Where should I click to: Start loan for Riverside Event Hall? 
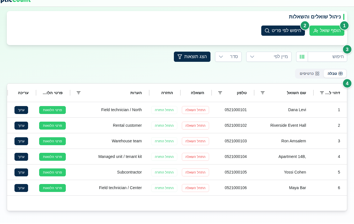[x=195, y=126]
